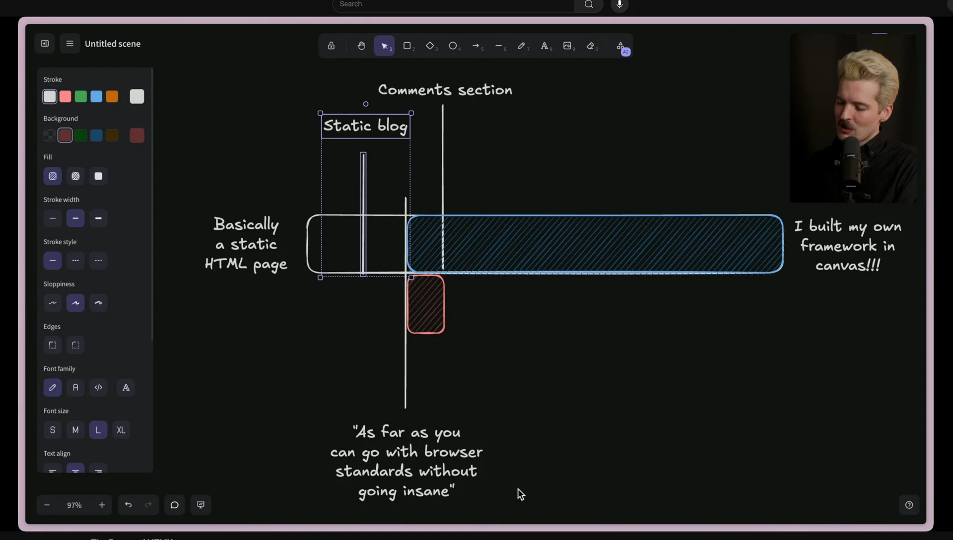Image resolution: width=953 pixels, height=540 pixels.
Task: Toggle the sidebar panel button
Action: point(45,44)
